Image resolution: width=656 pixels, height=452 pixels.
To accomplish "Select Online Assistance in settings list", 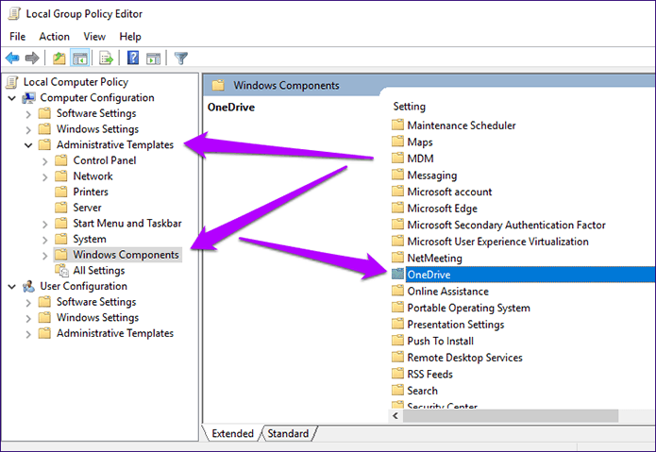I will (x=447, y=292).
